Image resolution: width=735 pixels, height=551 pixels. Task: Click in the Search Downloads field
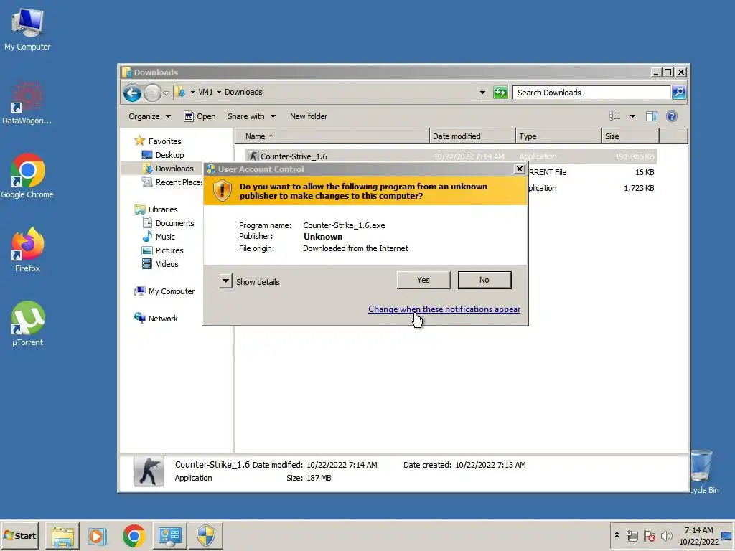[591, 93]
